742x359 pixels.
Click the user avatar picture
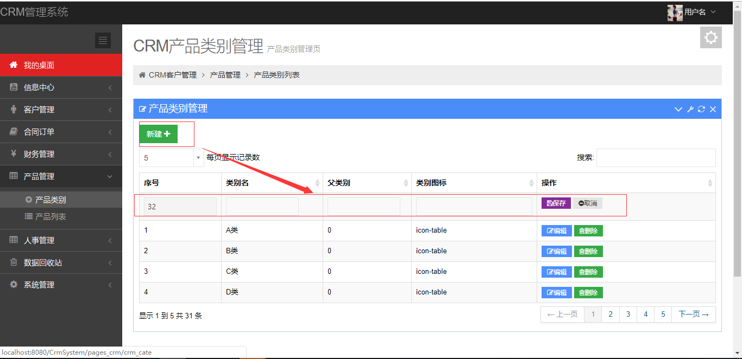click(x=675, y=12)
